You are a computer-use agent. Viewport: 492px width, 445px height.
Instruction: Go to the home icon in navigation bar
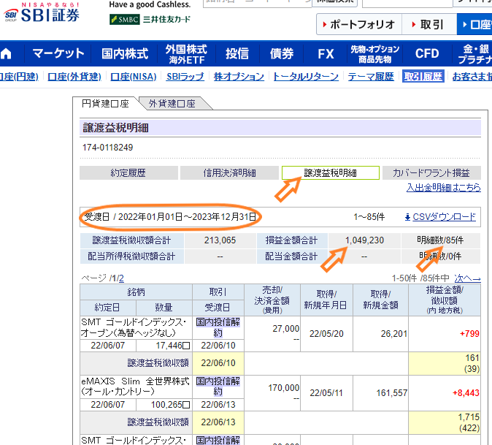pyautogui.click(x=6, y=53)
